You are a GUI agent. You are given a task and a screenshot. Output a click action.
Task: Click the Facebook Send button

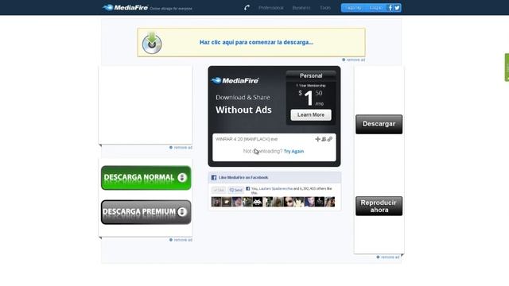pos(236,190)
